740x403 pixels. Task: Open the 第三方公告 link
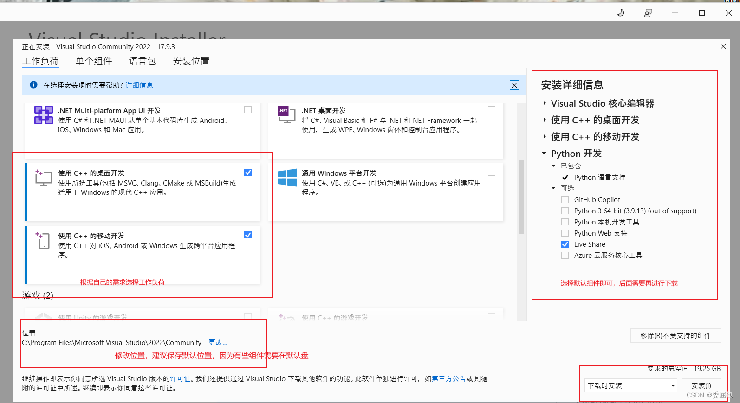tap(449, 379)
